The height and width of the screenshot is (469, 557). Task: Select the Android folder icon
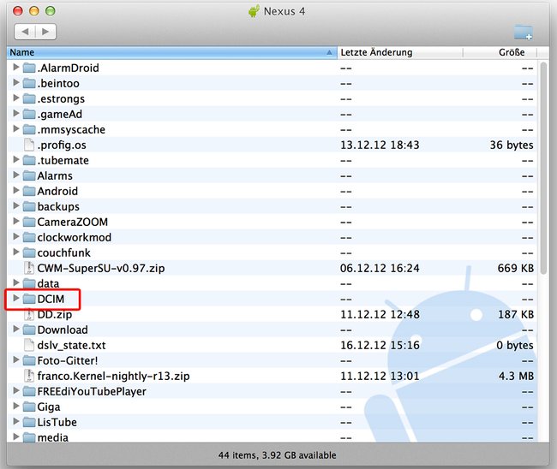click(29, 191)
